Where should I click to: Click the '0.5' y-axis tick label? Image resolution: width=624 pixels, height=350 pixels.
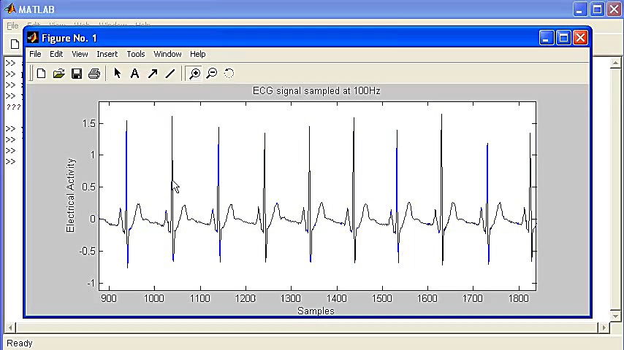[89, 187]
